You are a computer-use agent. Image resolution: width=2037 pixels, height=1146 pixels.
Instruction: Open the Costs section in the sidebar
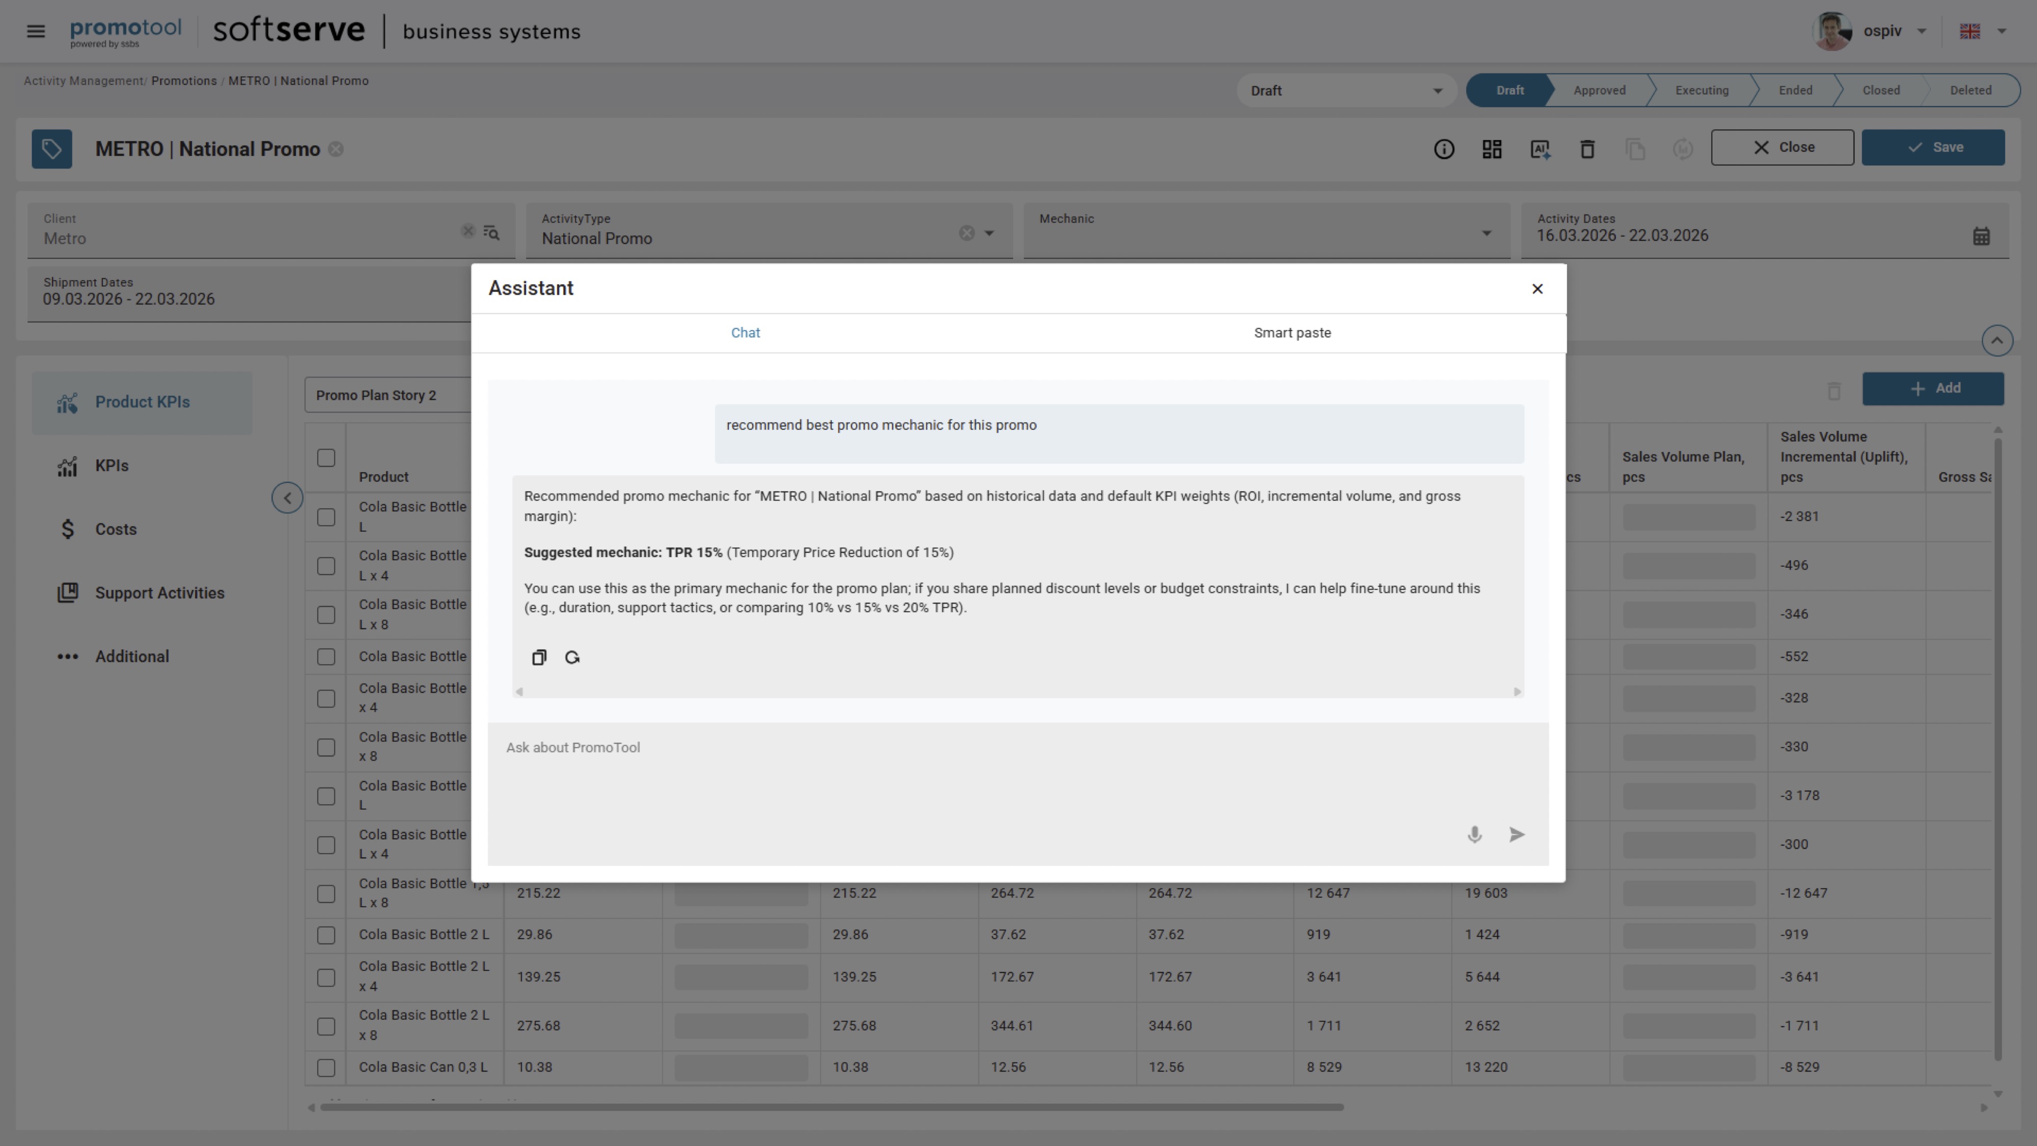pyautogui.click(x=116, y=529)
